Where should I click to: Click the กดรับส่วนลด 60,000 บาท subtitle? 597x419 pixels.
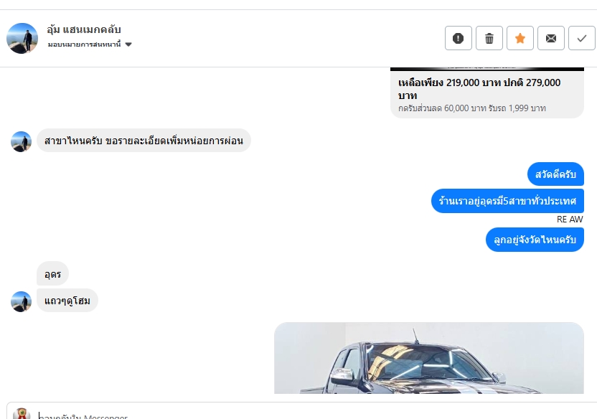click(472, 108)
